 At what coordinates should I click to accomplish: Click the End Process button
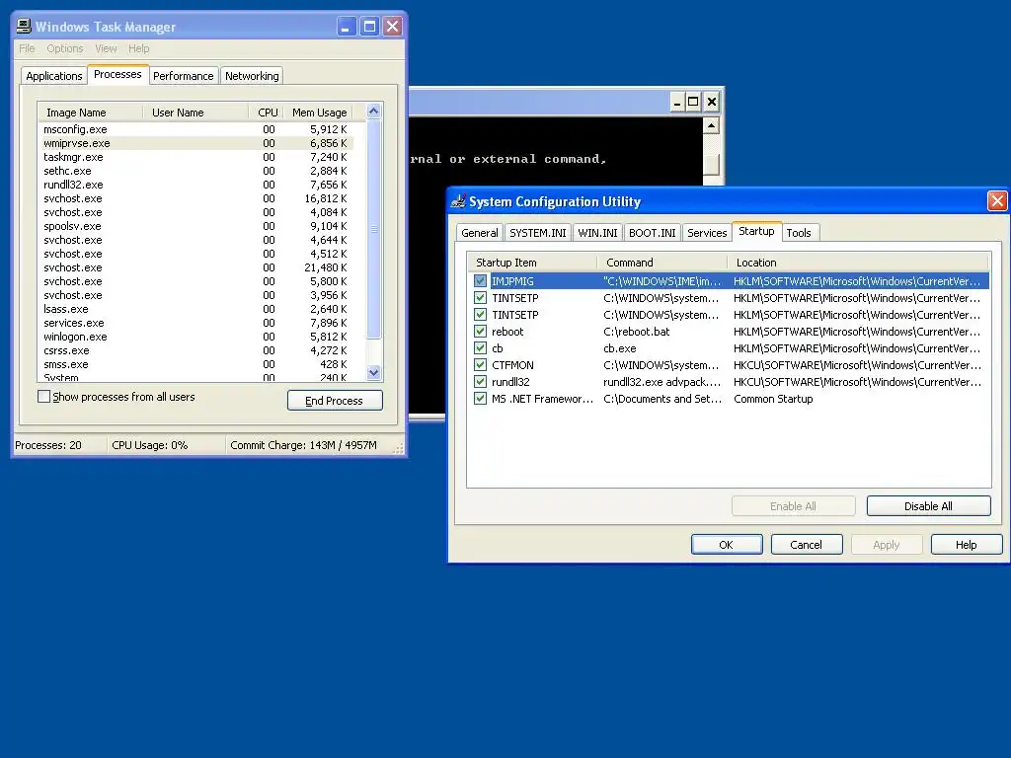(x=335, y=401)
